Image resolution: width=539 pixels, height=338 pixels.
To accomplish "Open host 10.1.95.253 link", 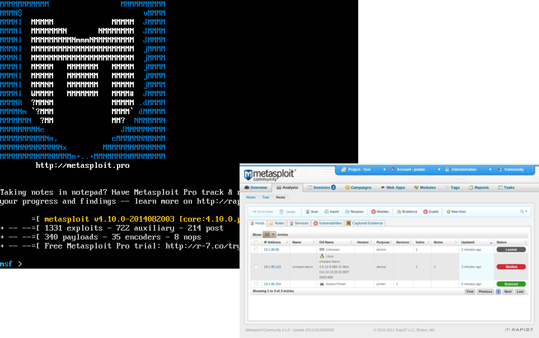I will 272,284.
